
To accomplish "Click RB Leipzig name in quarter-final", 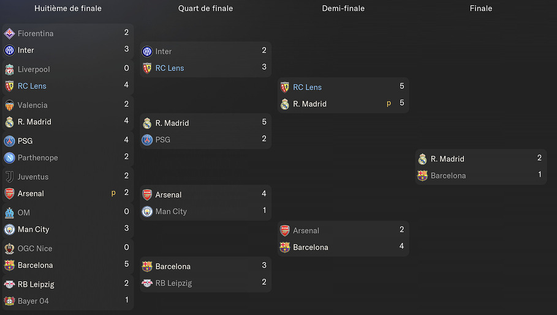I will click(173, 283).
